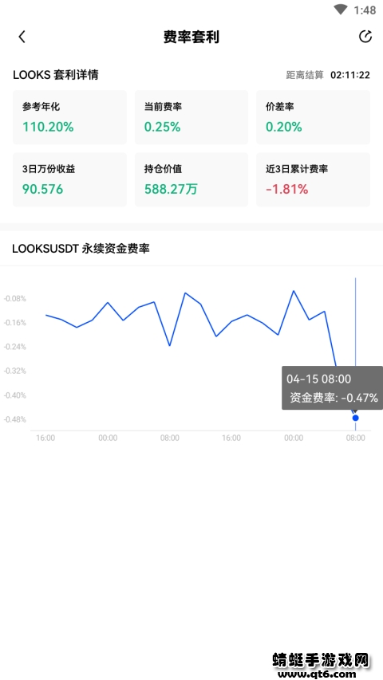
Task: Tap the 近3日累计费率 -1.81% card
Action: tap(313, 179)
